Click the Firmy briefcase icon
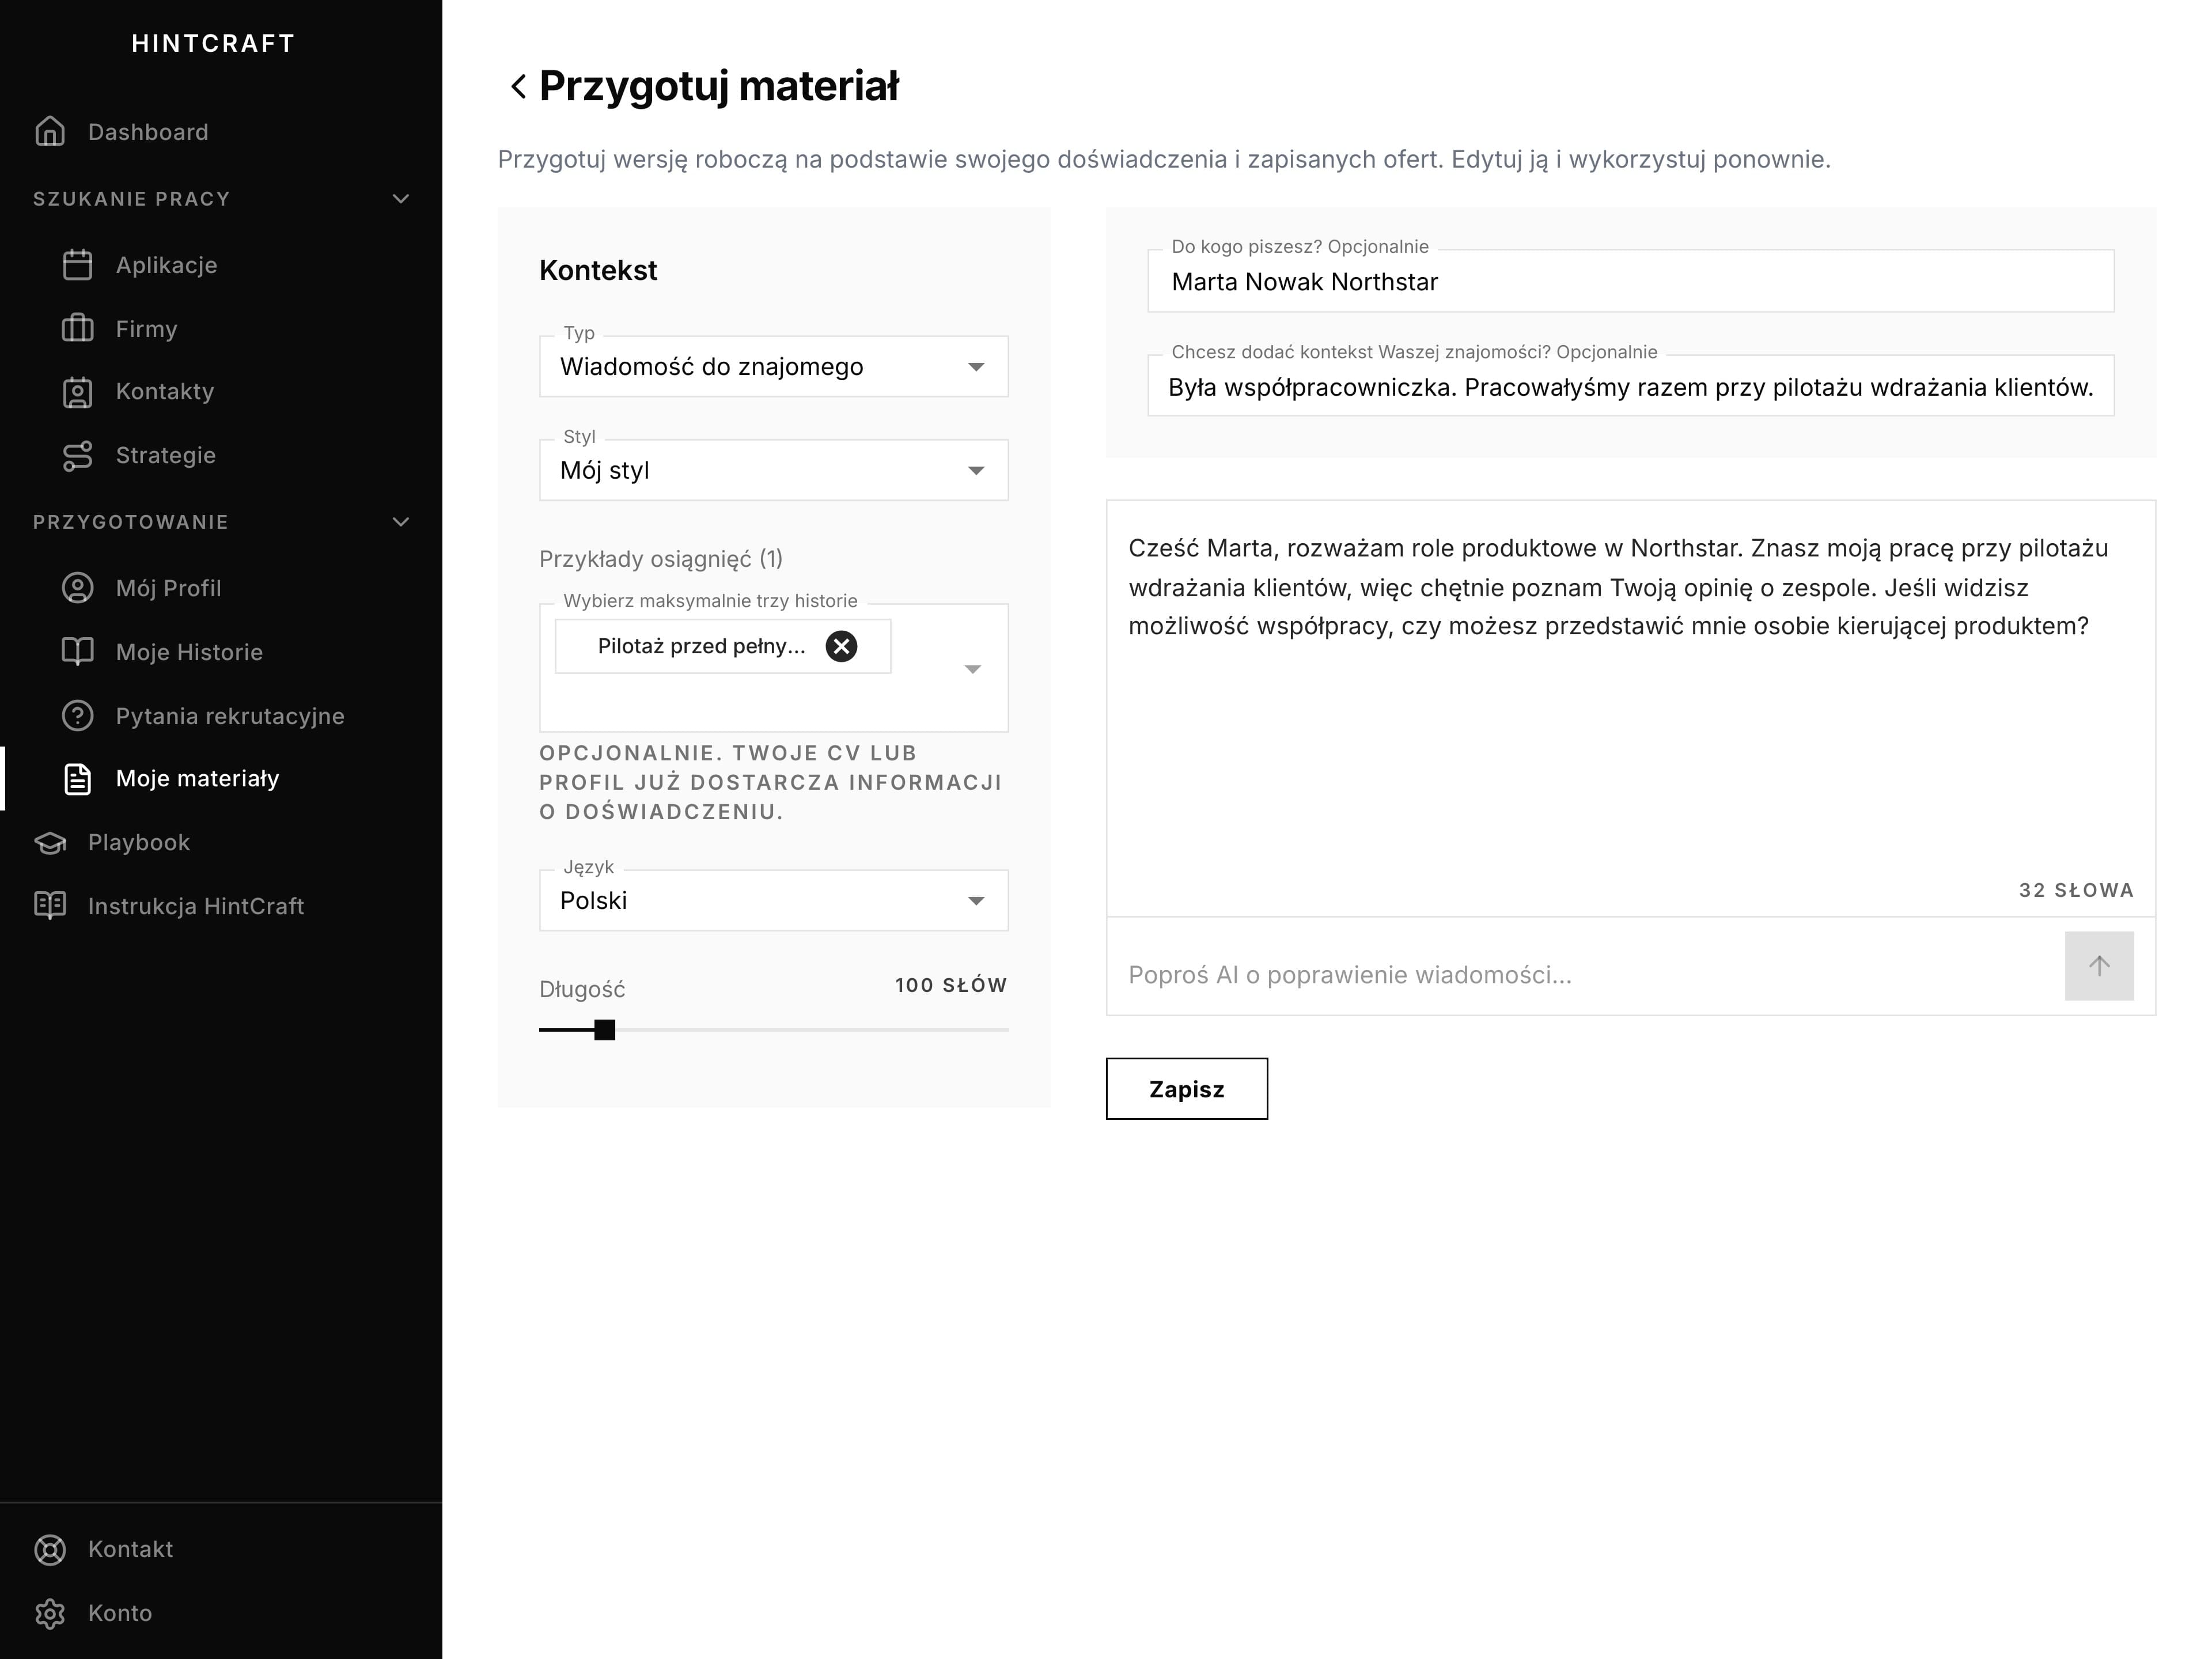 coord(77,328)
